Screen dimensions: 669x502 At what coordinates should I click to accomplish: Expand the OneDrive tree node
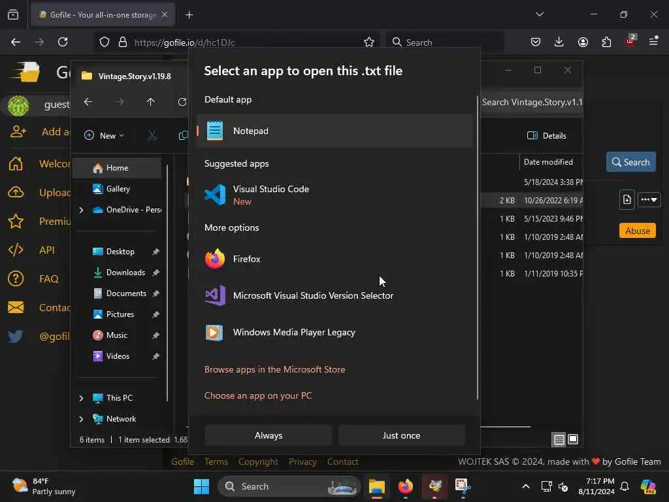coord(81,210)
